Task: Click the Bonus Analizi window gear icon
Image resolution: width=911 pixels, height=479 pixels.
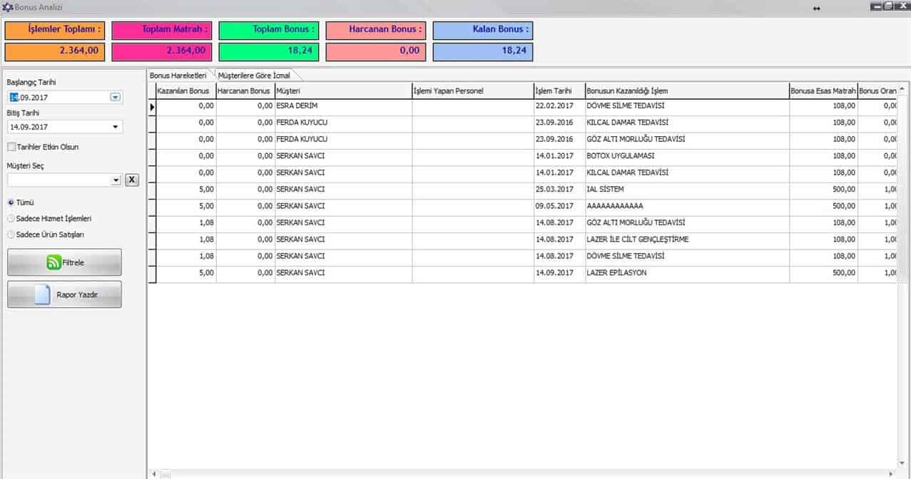Action: 7,7
